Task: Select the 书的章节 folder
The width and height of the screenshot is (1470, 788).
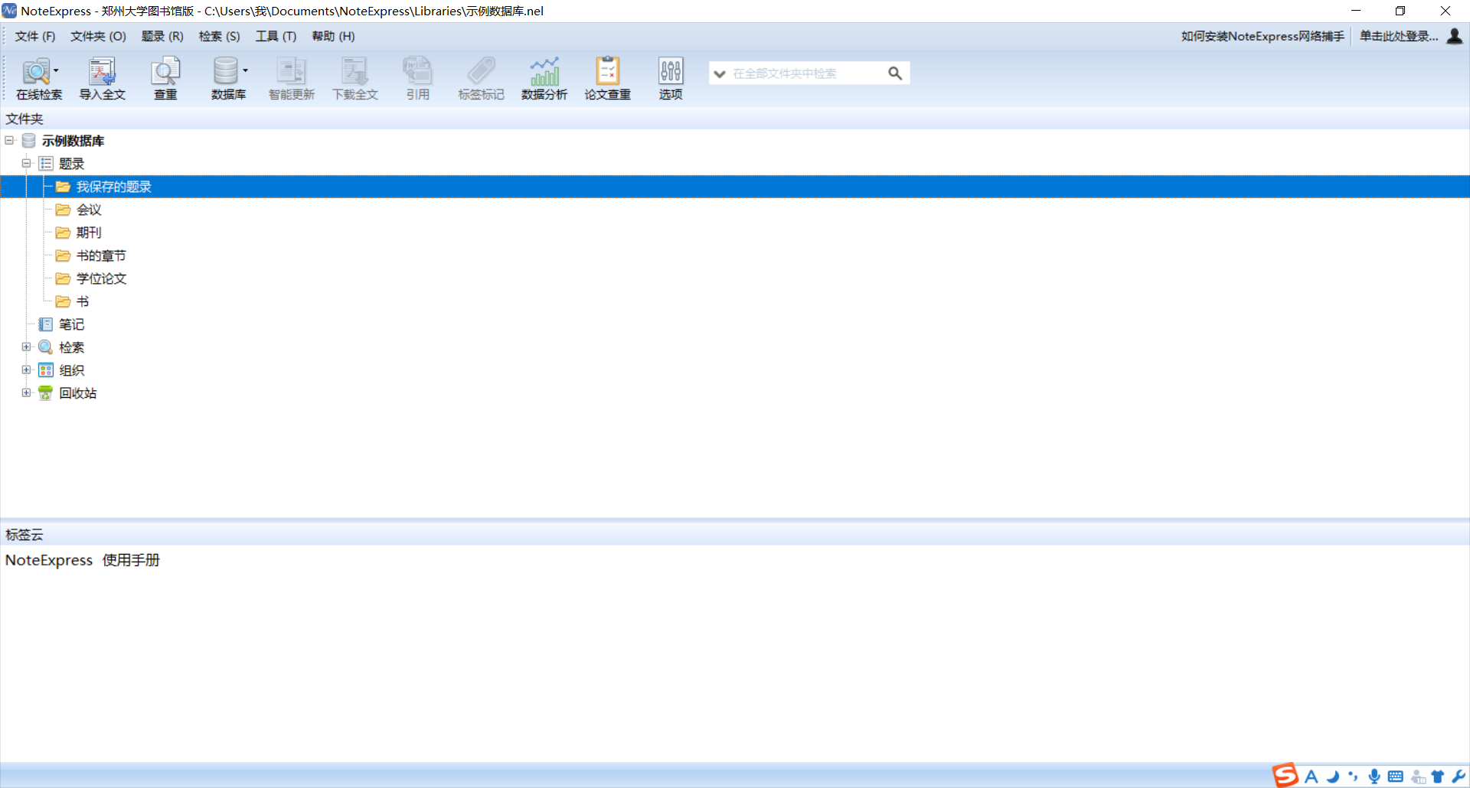Action: pos(101,256)
